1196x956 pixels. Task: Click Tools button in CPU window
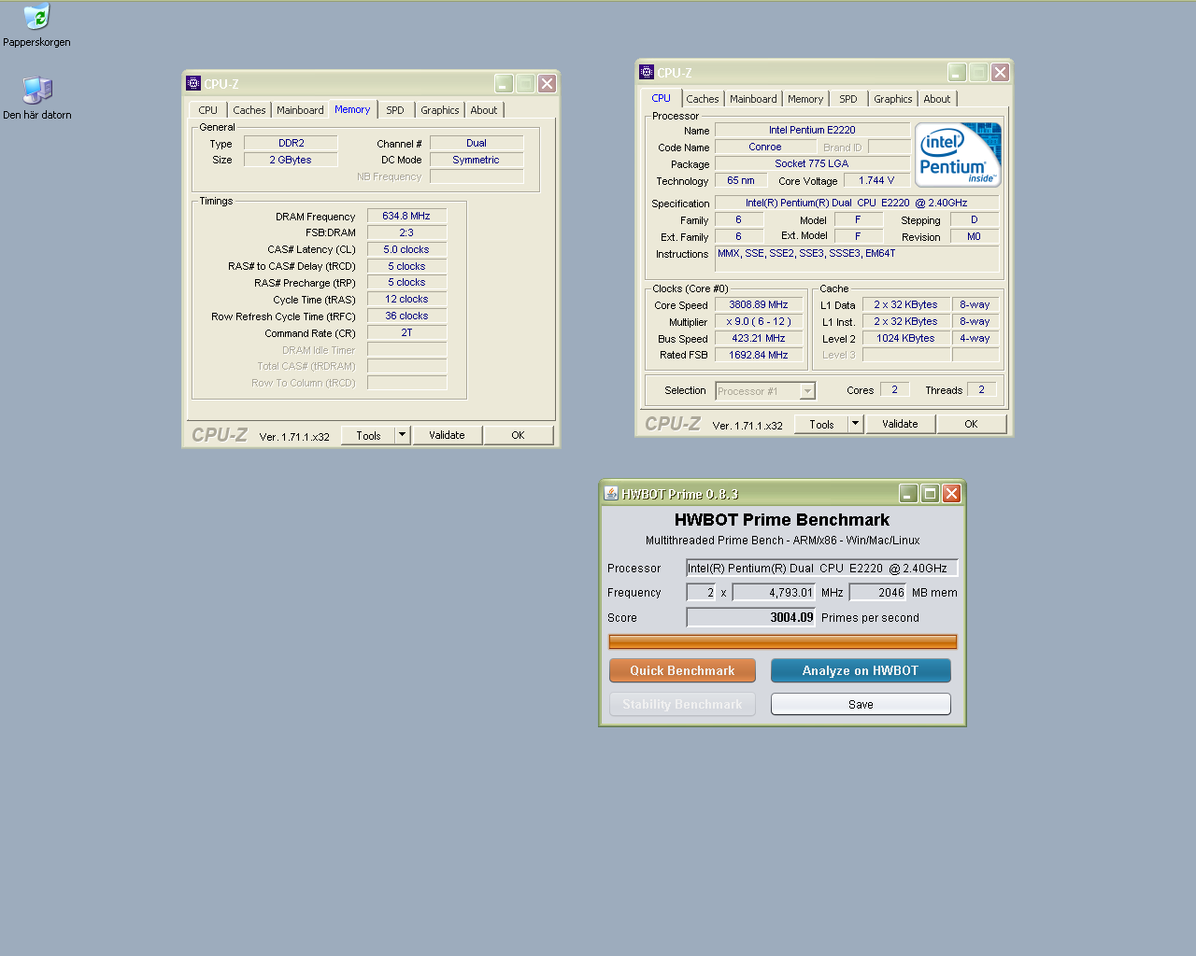click(x=821, y=424)
